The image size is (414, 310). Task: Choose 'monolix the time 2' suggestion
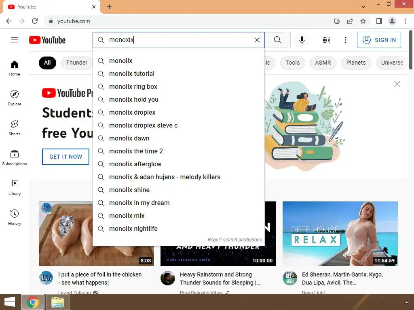pyautogui.click(x=178, y=151)
